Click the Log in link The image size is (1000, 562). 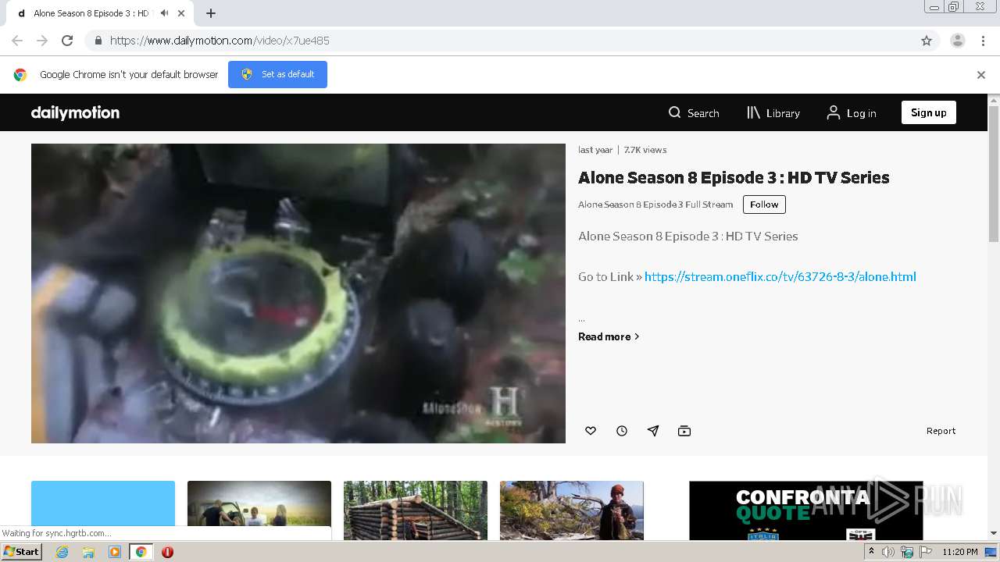pos(852,113)
